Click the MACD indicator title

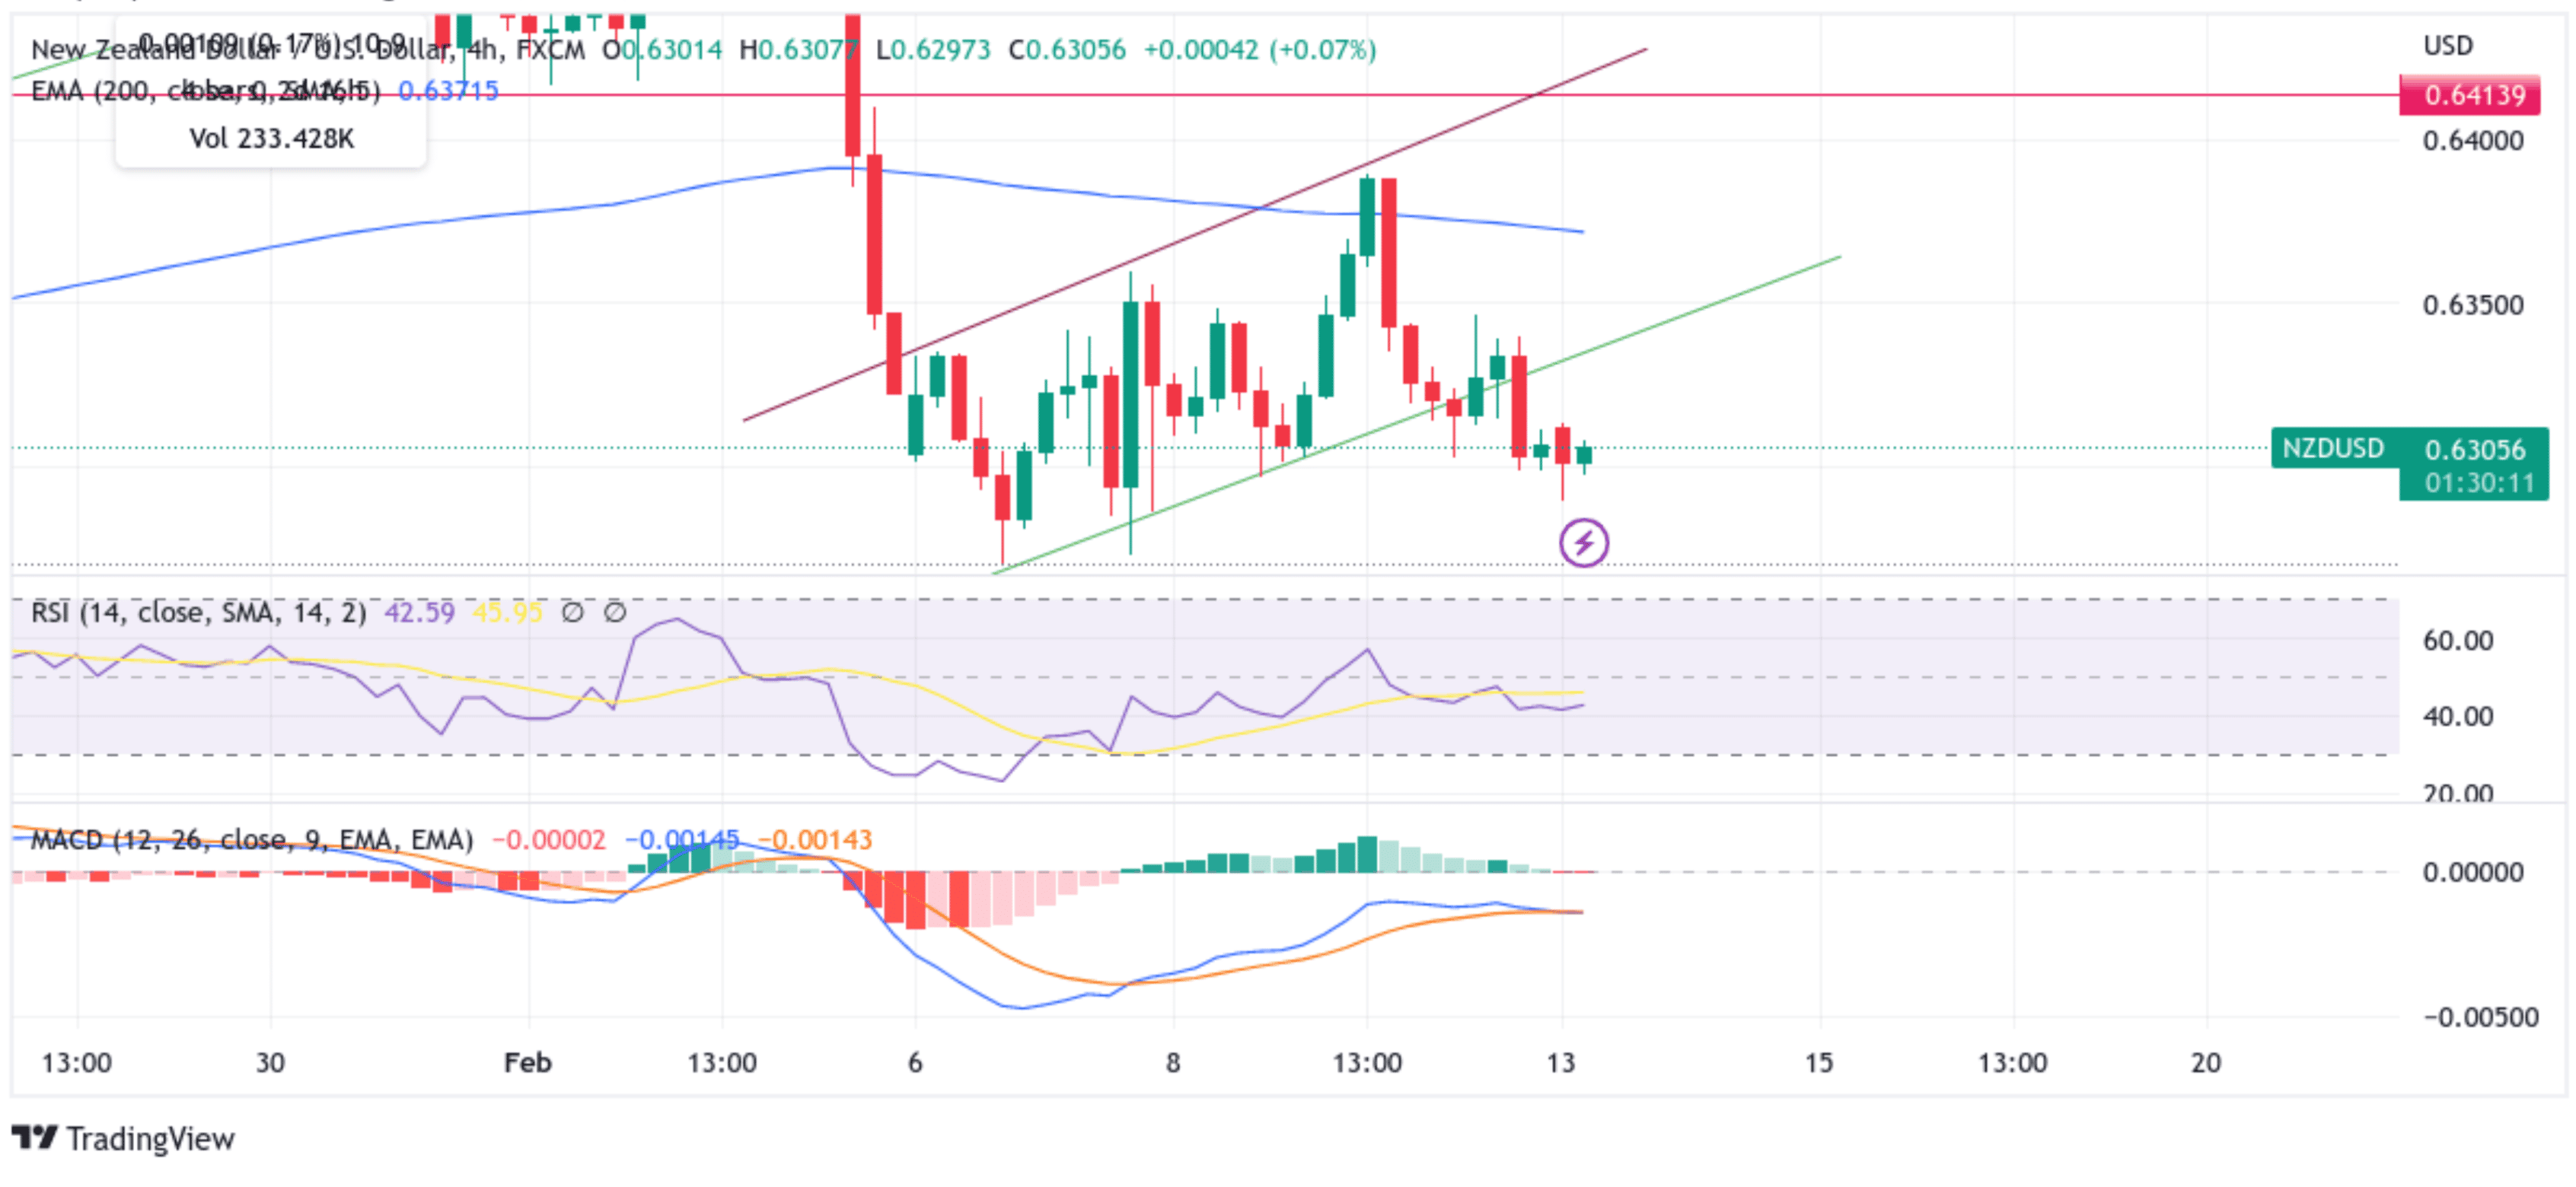(251, 839)
